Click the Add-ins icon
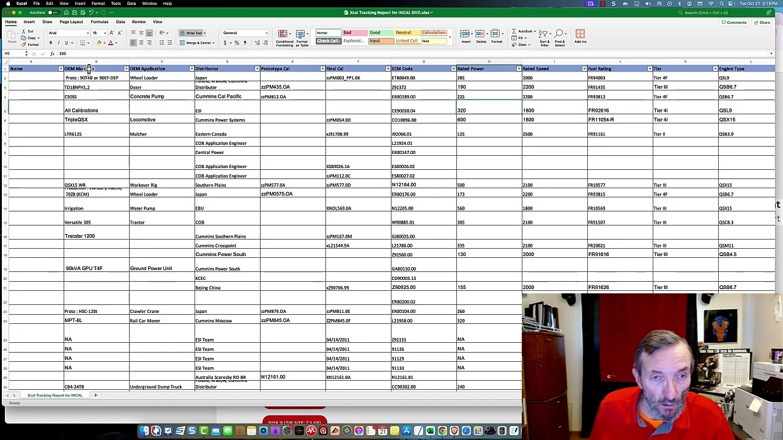This screenshot has height=440, width=783. point(580,36)
